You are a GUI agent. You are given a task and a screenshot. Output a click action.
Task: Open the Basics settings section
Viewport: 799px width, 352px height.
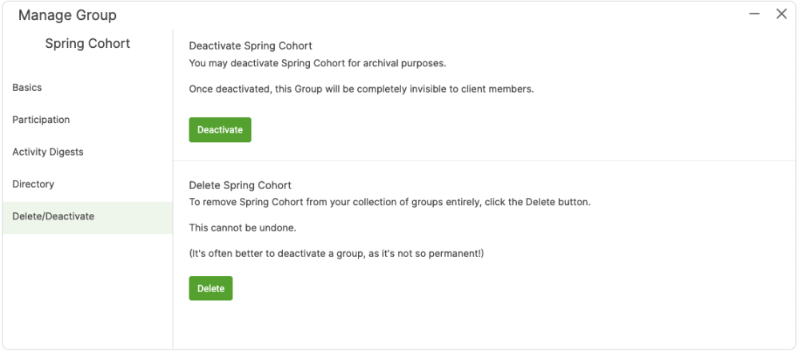pos(27,88)
